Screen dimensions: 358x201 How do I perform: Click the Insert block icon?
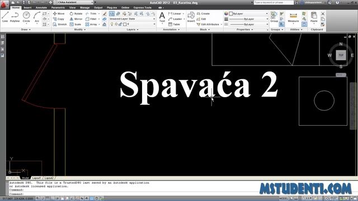tap(191, 17)
